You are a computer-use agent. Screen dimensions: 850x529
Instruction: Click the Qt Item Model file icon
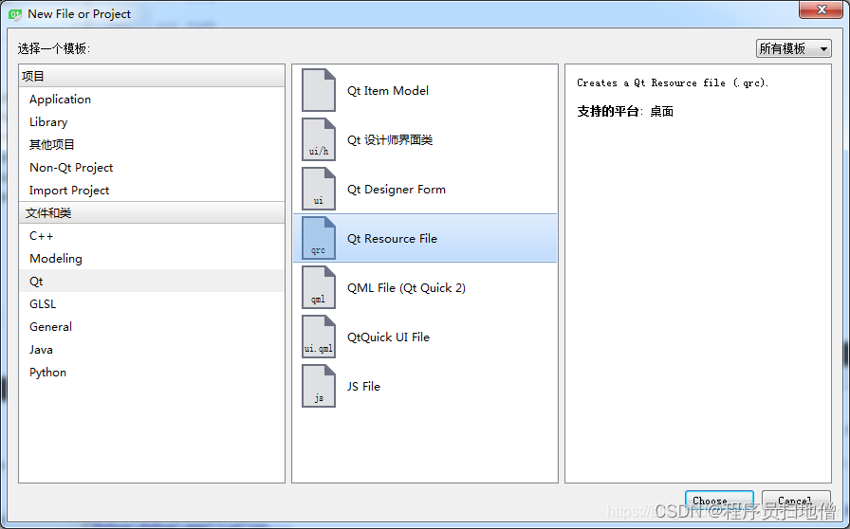319,90
